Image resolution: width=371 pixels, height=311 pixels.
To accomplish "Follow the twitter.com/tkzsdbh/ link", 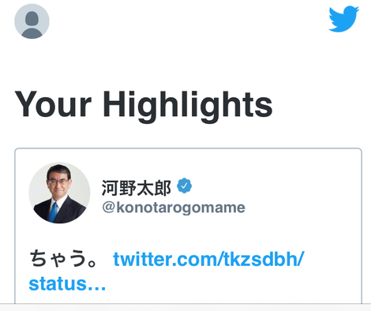I will [x=208, y=259].
